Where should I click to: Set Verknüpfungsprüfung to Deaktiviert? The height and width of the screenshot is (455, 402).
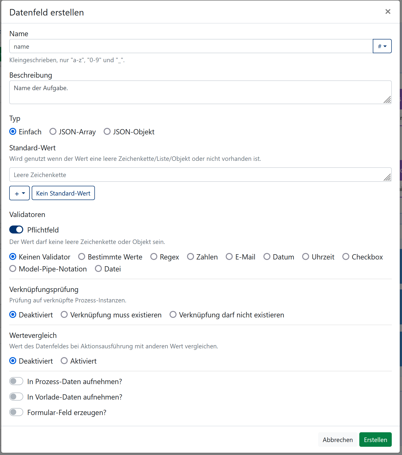coord(13,315)
